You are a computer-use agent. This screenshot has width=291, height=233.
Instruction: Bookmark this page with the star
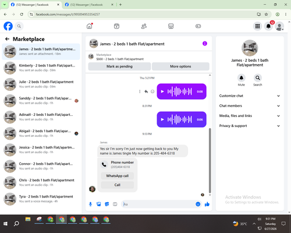pos(266,14)
